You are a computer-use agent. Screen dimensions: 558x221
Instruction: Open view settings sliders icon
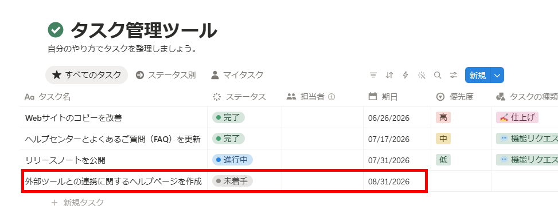tap(454, 76)
